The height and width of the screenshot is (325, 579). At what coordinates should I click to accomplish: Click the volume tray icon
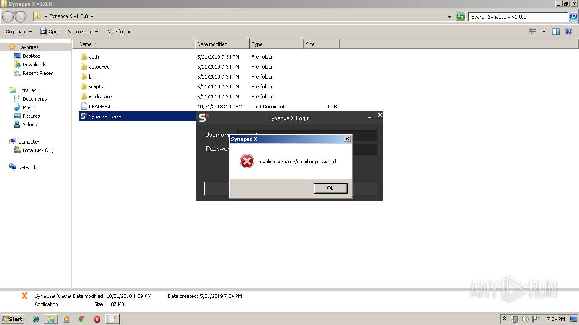(525, 319)
